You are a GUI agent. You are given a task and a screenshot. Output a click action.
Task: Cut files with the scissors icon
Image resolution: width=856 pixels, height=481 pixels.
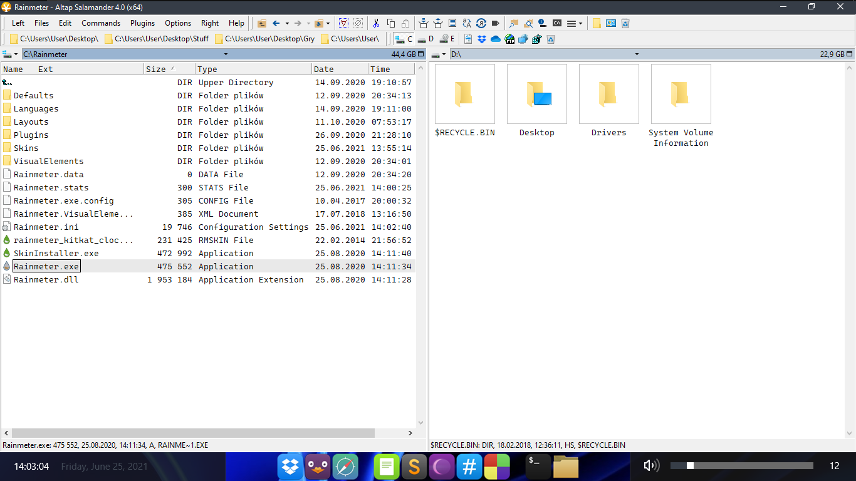tap(376, 23)
